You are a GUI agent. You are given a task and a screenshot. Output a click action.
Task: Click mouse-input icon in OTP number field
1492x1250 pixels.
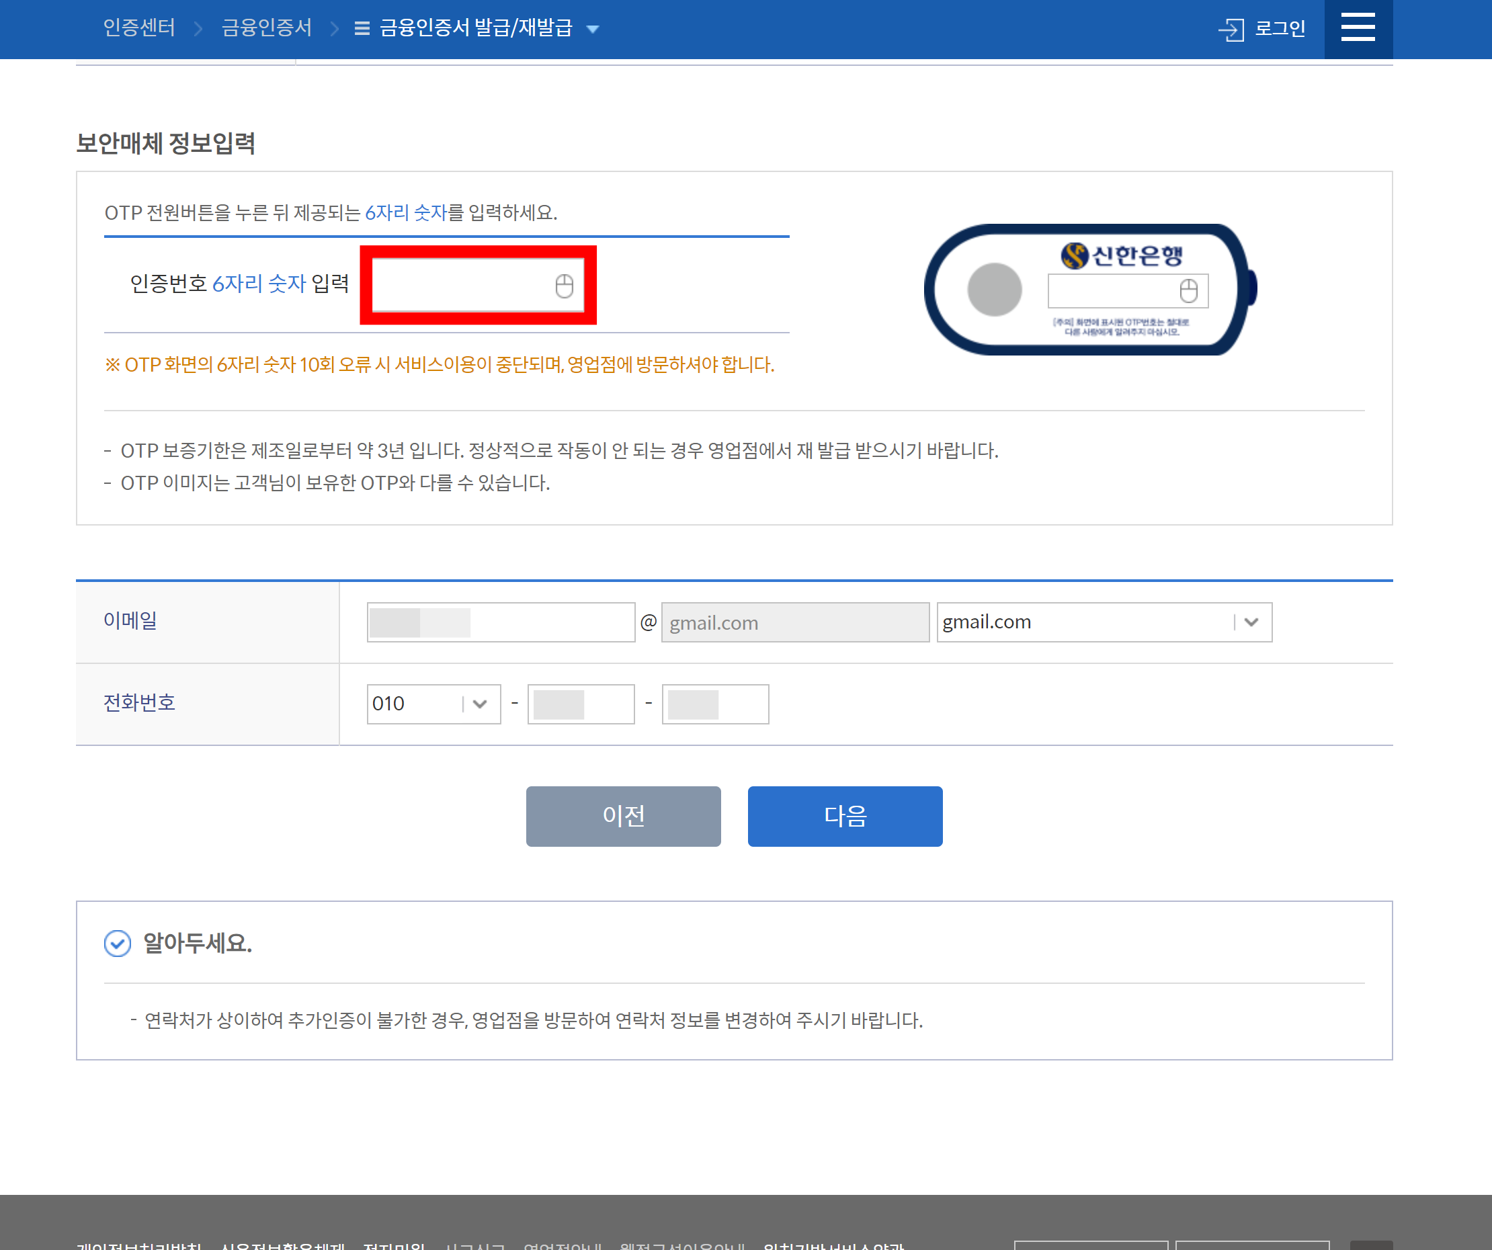click(x=564, y=286)
